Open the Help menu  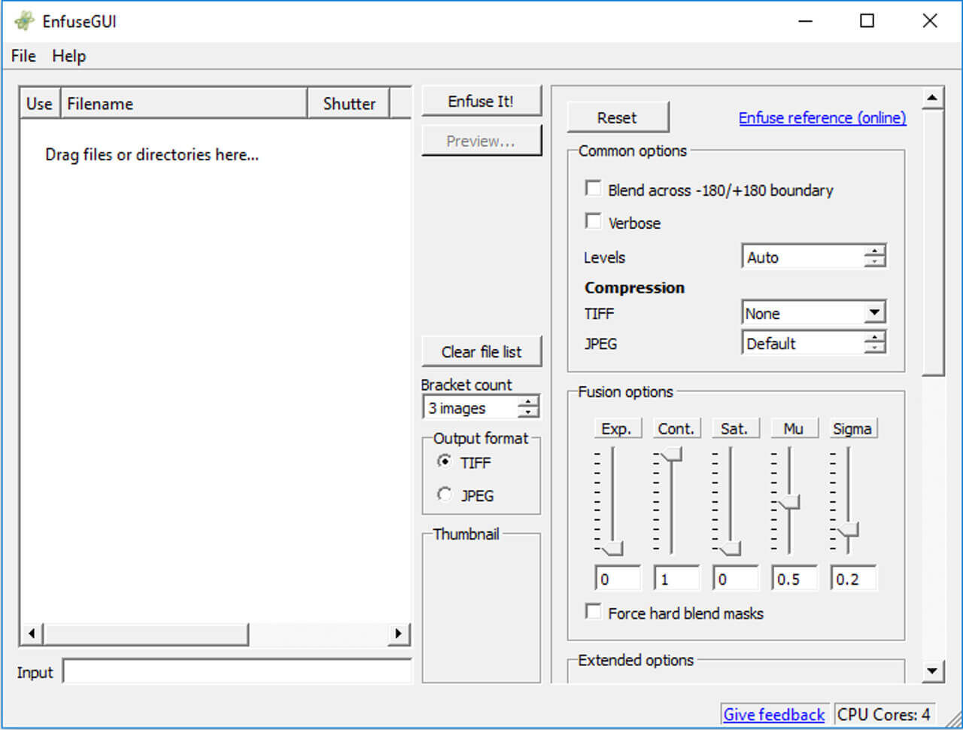pos(68,56)
